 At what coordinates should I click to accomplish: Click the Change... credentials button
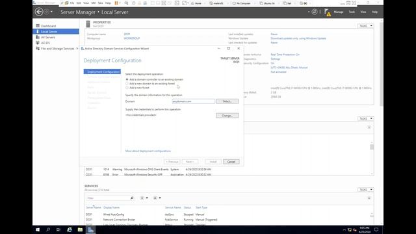click(227, 116)
